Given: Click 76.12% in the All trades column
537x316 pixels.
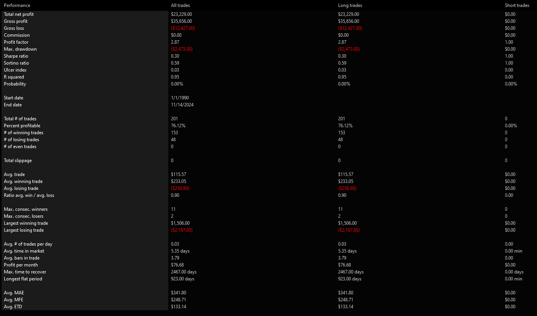Looking at the screenshot, I should coord(178,126).
